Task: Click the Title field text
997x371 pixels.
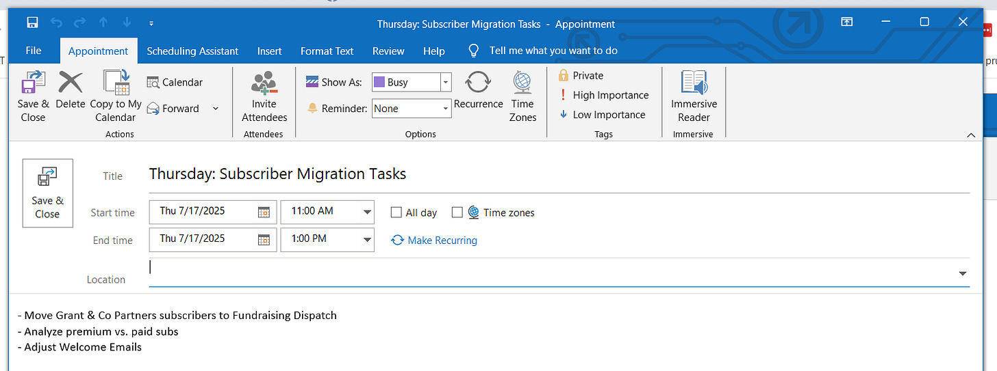Action: [277, 174]
